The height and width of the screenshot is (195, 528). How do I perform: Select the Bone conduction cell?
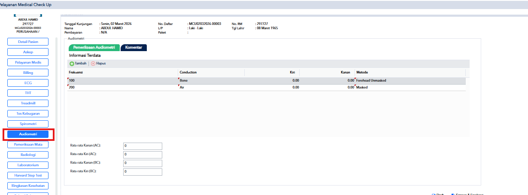click(211, 80)
